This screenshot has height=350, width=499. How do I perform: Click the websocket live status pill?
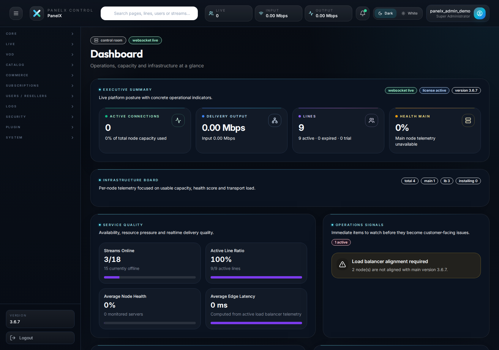pyautogui.click(x=145, y=40)
